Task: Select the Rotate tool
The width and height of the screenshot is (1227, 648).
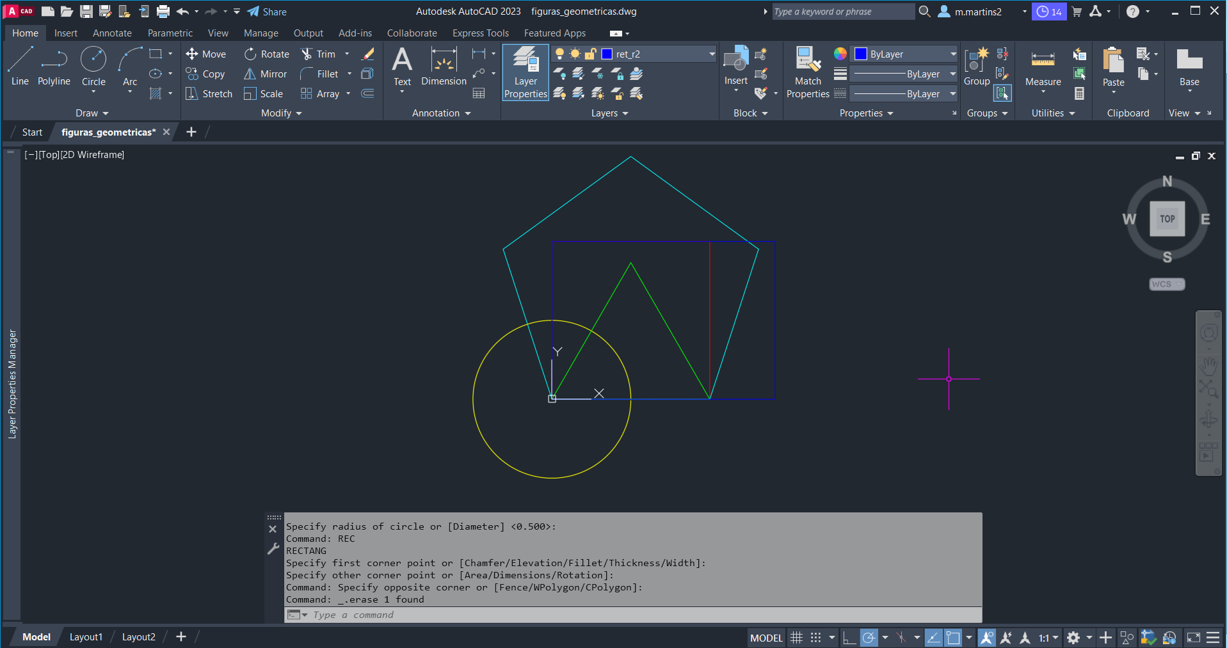Action: (x=268, y=54)
